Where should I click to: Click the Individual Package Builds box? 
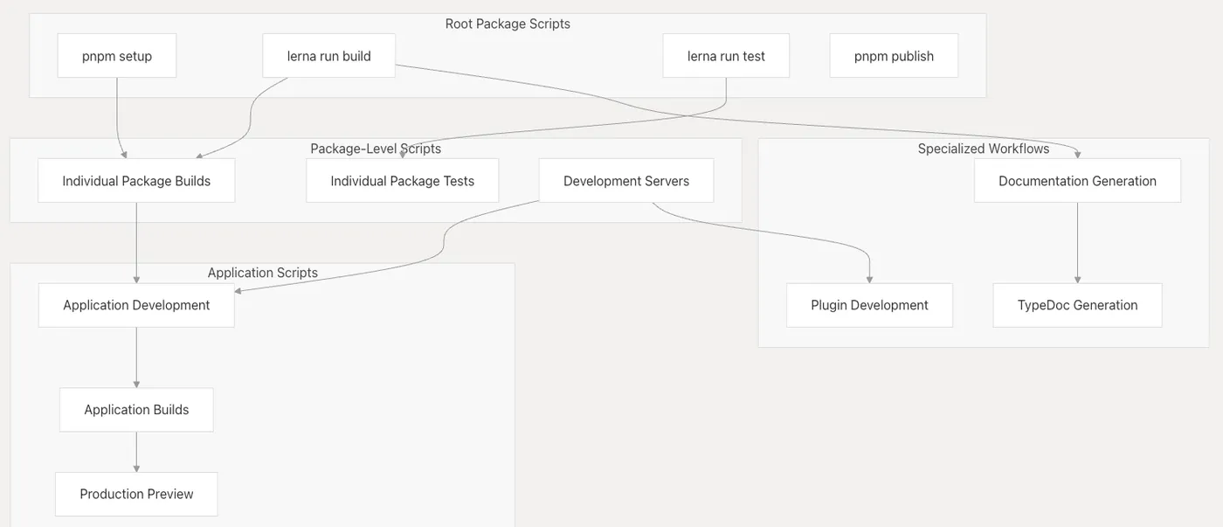pos(136,181)
